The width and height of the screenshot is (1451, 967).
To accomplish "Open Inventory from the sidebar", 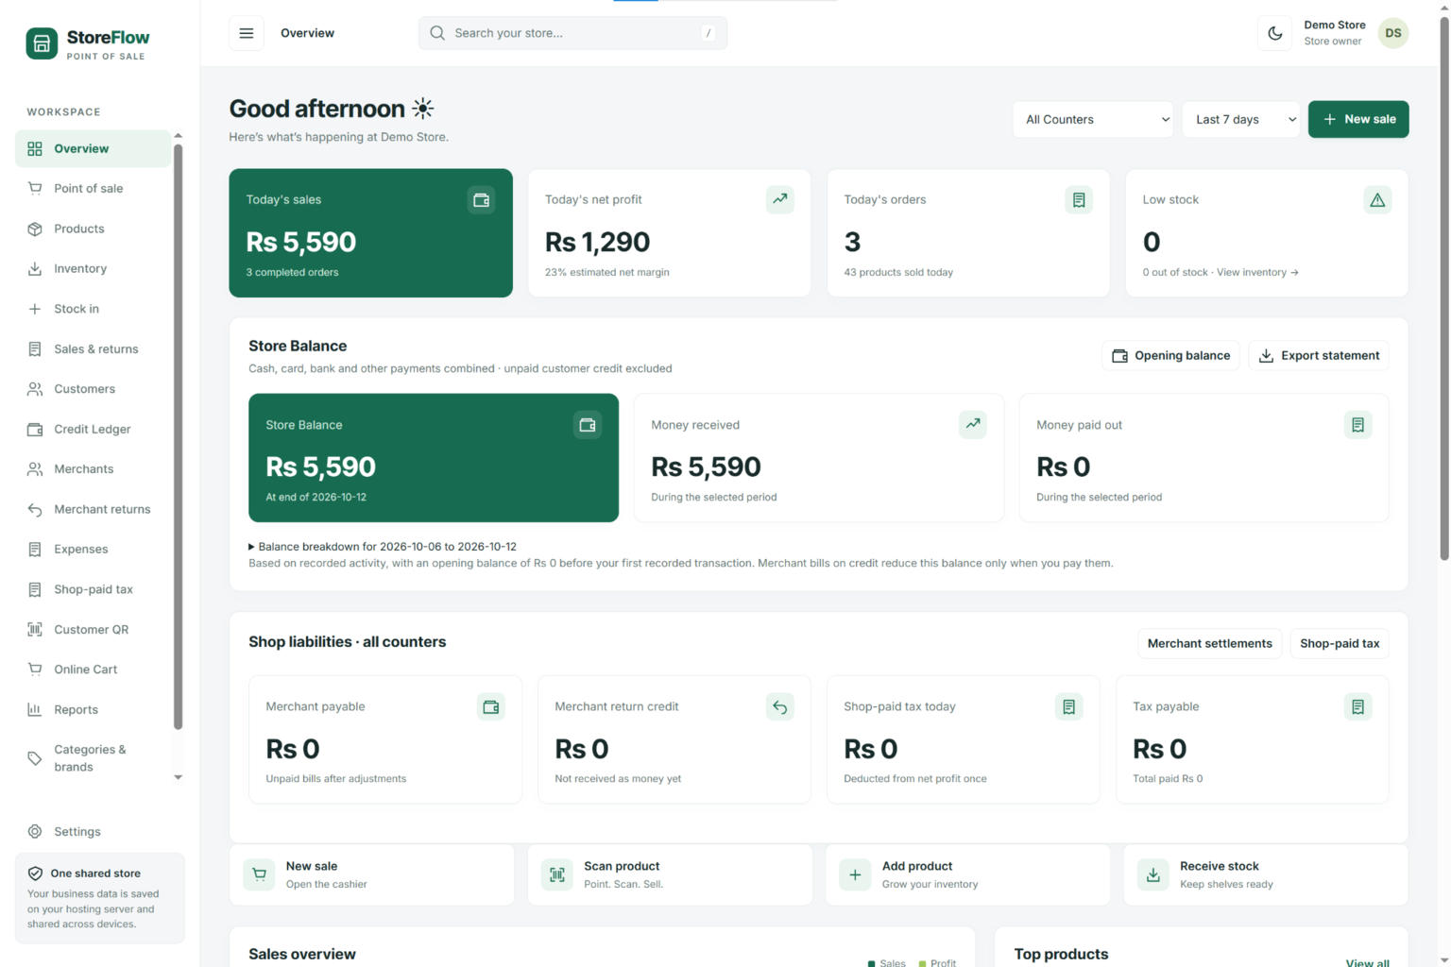I will coord(93,269).
